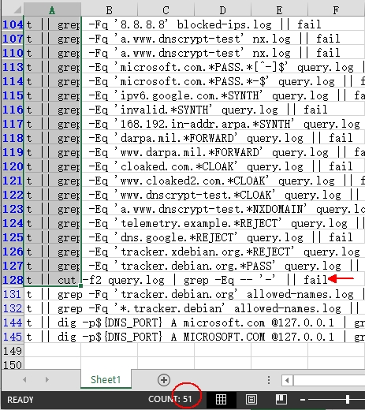Select row 128 header
This screenshot has height=410, width=365.
[x=13, y=280]
